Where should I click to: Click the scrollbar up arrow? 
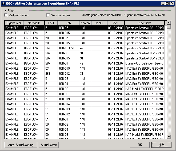coord(169,23)
